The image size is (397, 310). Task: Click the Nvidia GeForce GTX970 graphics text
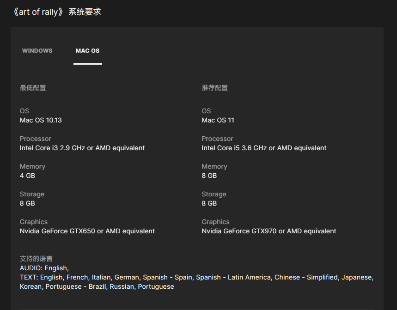(269, 231)
